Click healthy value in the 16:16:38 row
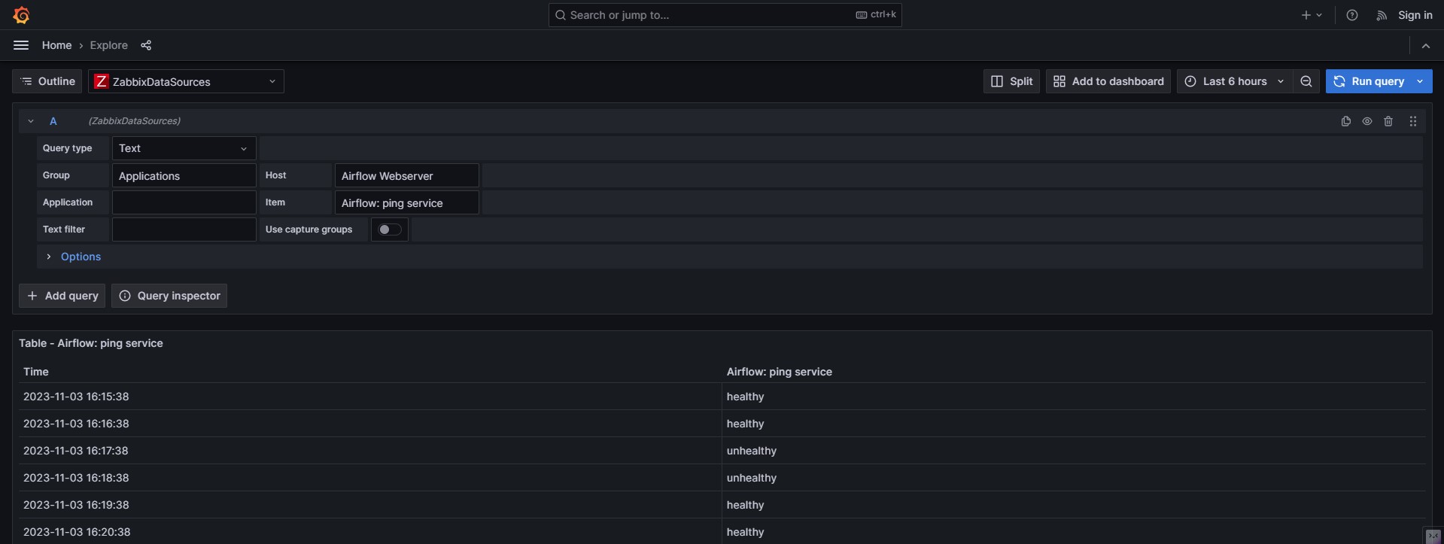Screen dimensions: 1444x544 point(746,424)
